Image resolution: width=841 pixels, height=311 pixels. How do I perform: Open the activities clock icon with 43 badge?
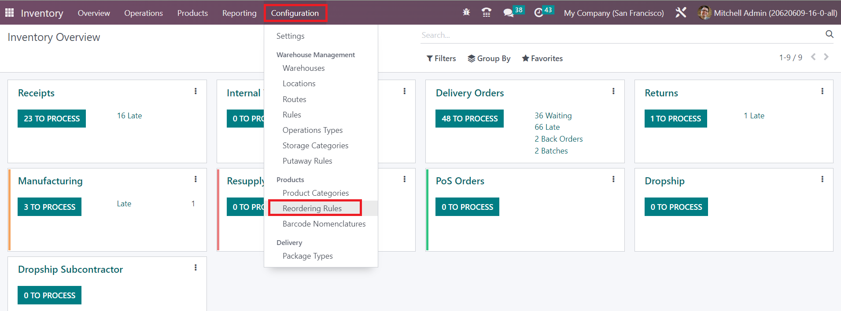pos(539,13)
